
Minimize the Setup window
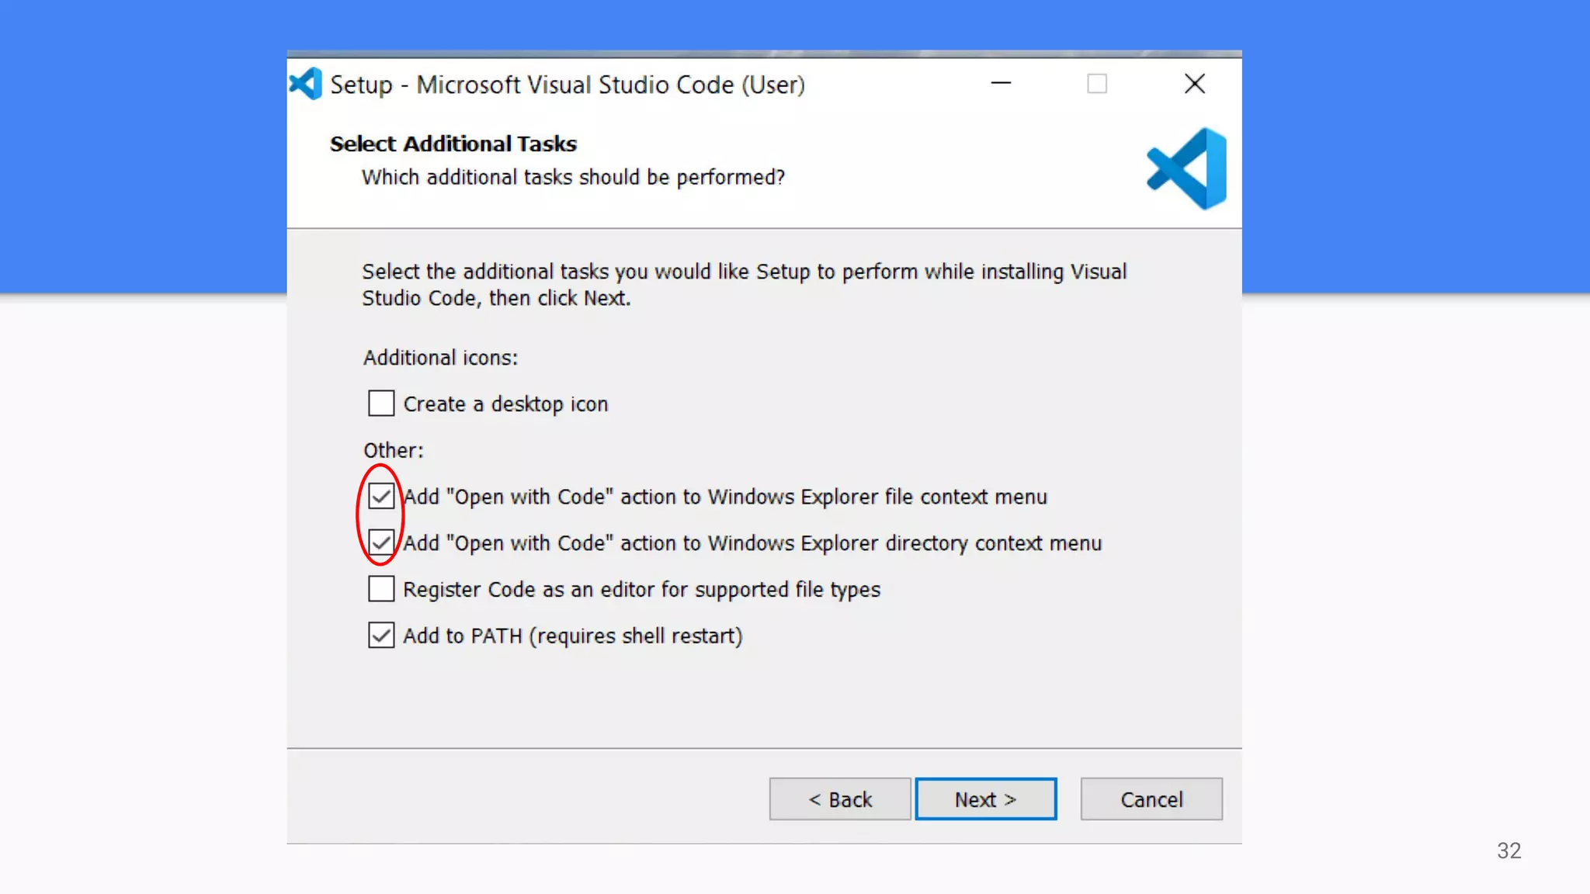coord(1001,83)
